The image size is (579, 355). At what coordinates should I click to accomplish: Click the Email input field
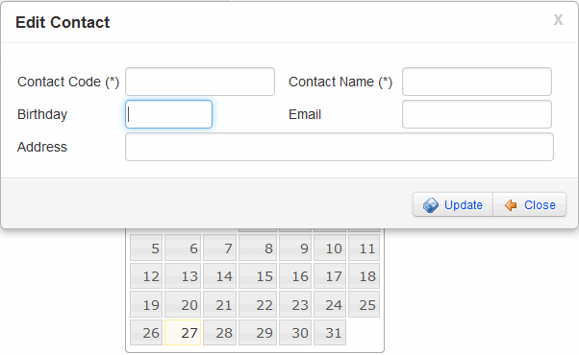click(x=477, y=114)
